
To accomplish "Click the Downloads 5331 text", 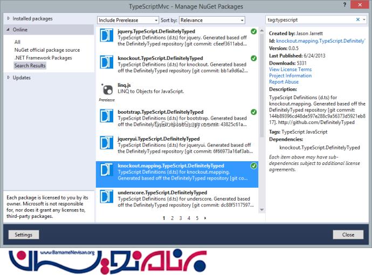I will pyautogui.click(x=288, y=63).
